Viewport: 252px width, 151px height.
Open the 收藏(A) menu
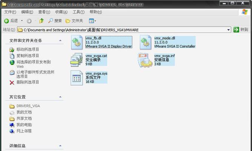[61, 12]
